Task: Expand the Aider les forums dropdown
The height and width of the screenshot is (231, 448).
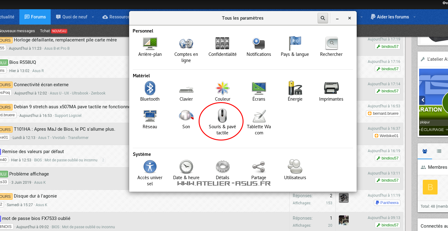Action: [414, 17]
